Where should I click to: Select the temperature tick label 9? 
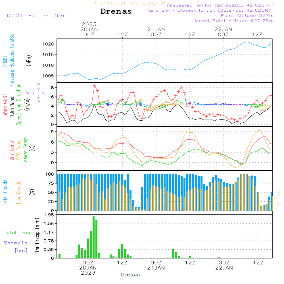52,132
